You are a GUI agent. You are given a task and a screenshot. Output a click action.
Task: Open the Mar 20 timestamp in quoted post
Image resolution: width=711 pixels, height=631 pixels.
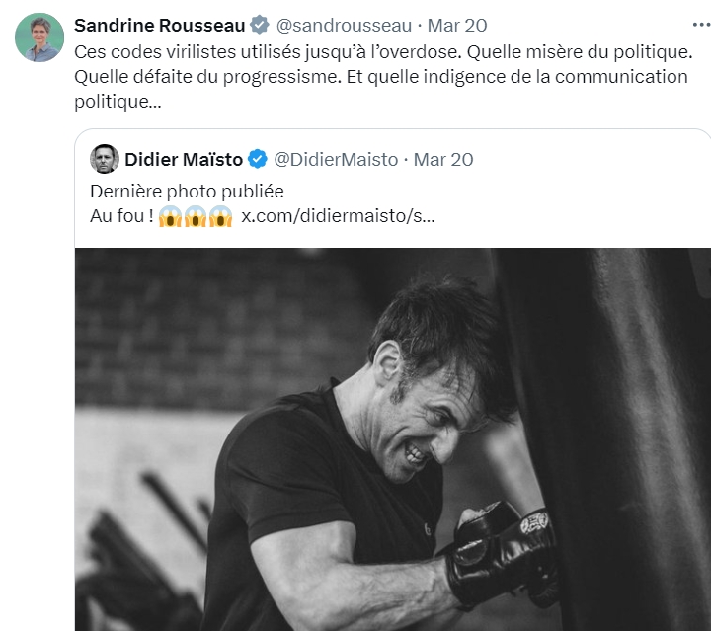(443, 159)
